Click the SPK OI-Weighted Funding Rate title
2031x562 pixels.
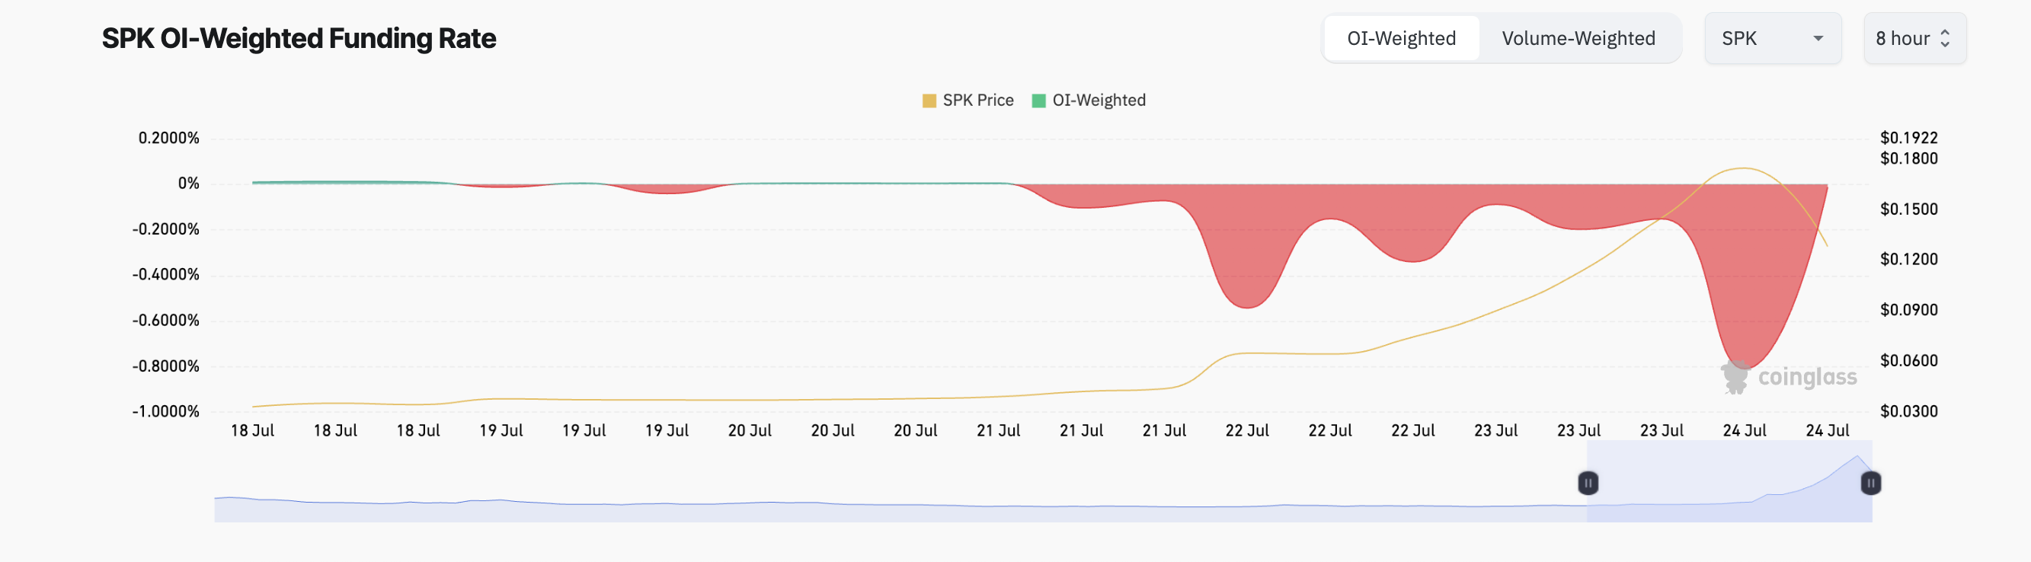pos(299,39)
